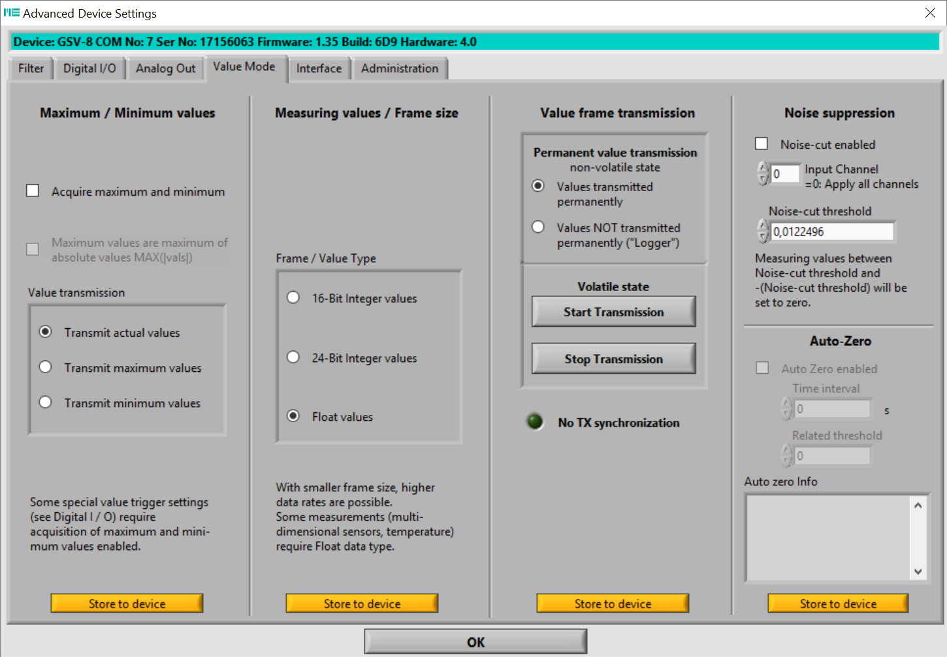Click the Noise-cut threshold input field
Image resolution: width=947 pixels, height=657 pixels.
click(832, 232)
